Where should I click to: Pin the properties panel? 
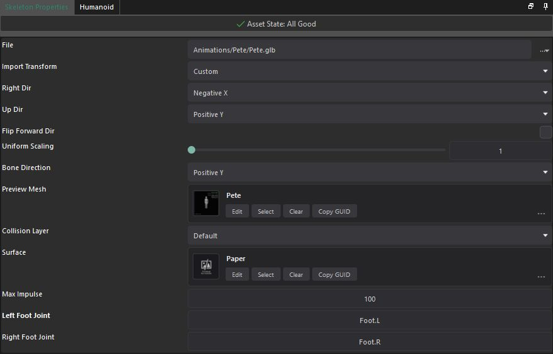(545, 6)
